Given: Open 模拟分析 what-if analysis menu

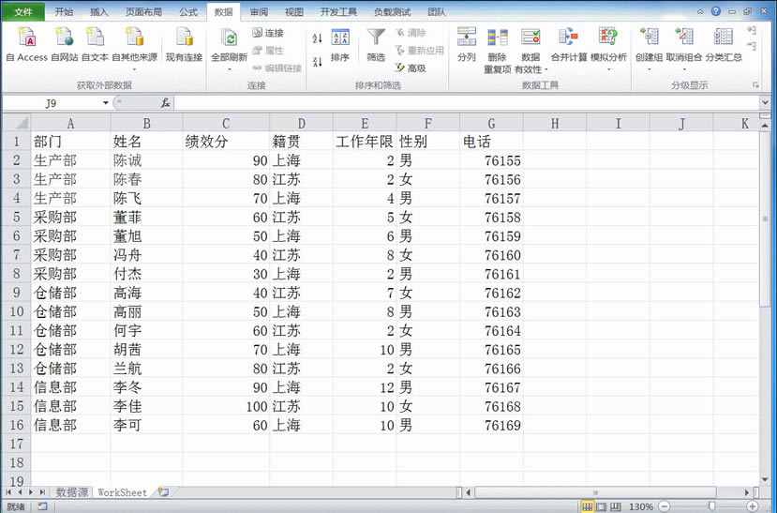Looking at the screenshot, I should [608, 49].
